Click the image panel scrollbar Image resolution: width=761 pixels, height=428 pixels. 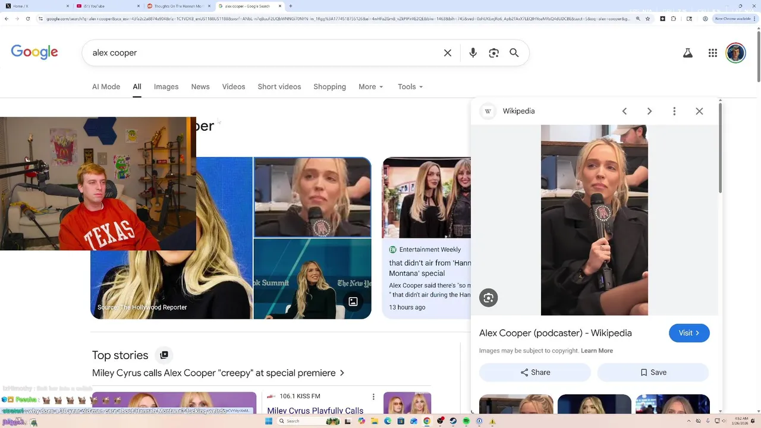coord(720,149)
